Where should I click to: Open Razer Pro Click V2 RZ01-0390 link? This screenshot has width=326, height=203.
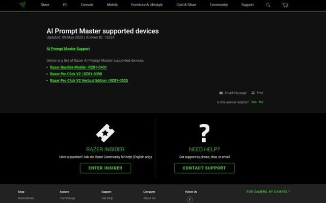click(x=76, y=74)
